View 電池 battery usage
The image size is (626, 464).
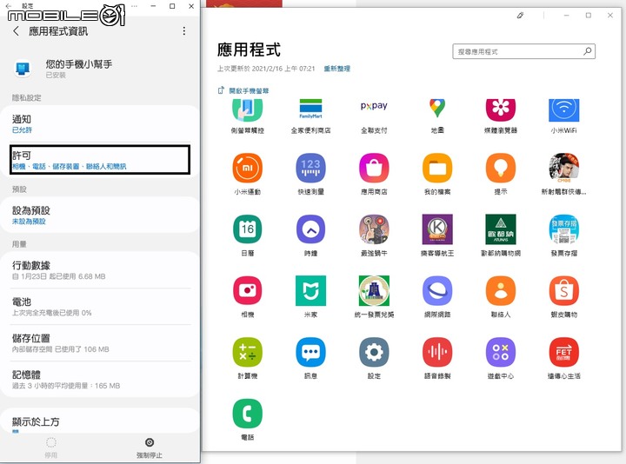click(x=100, y=307)
